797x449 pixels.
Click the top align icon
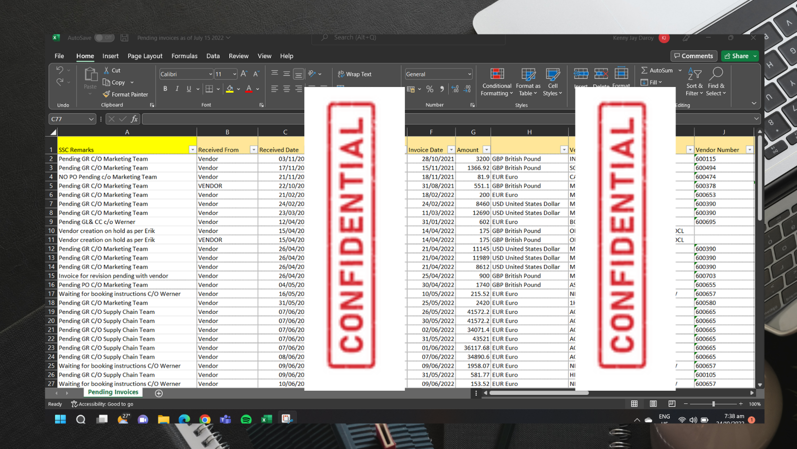point(275,74)
